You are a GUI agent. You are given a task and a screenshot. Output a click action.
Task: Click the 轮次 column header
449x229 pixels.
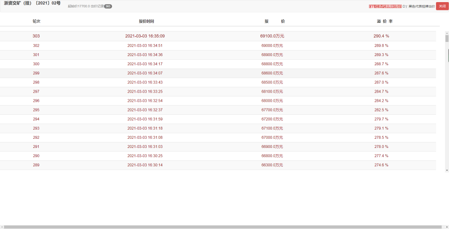pyautogui.click(x=36, y=21)
